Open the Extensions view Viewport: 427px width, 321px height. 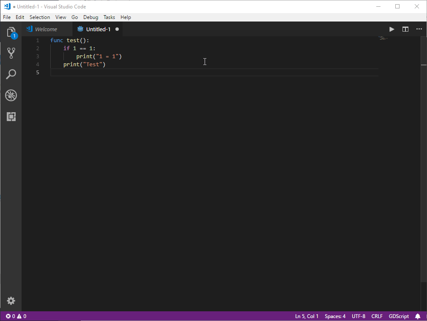[x=11, y=116]
